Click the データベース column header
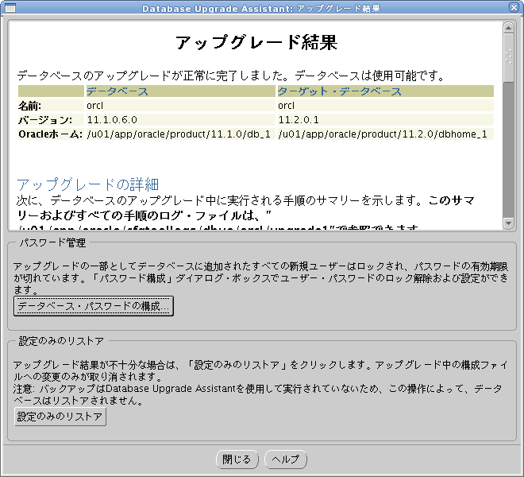524x477 pixels. coord(180,91)
